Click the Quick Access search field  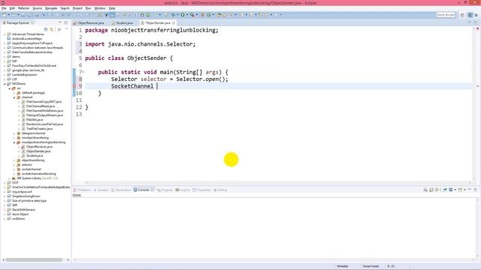(x=446, y=15)
